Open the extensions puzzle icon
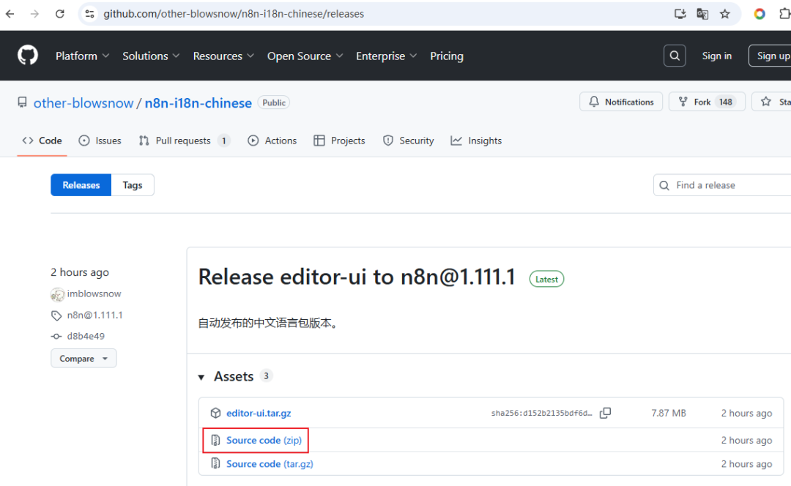The width and height of the screenshot is (791, 486). [785, 14]
